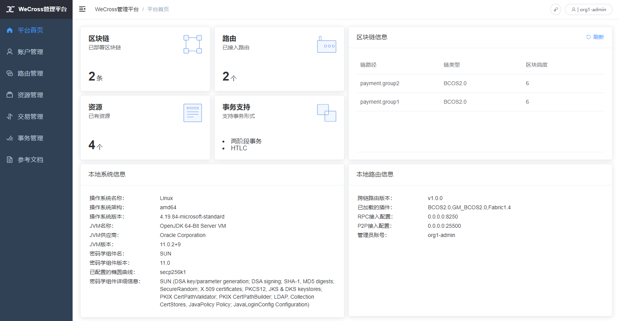This screenshot has width=619, height=321.
Task: Click the refresh arrow icon next to 刷新
Action: [x=588, y=37]
